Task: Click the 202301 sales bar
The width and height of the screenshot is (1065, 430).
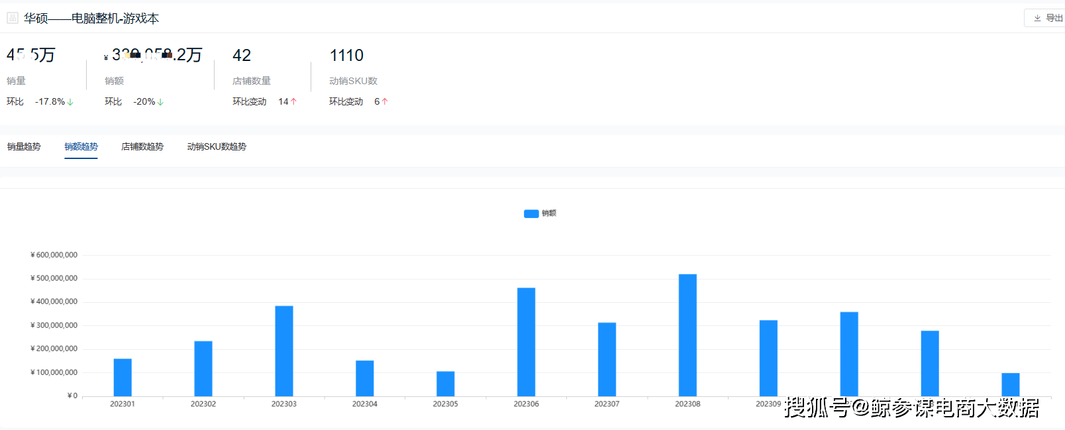Action: pos(123,378)
